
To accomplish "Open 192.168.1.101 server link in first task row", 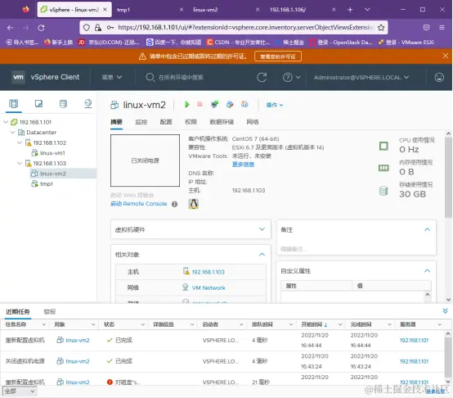I will [414, 341].
